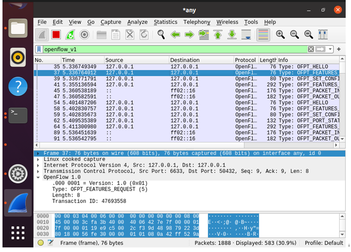Apply the display filter arrow
351x252 pixels.
click(x=320, y=49)
